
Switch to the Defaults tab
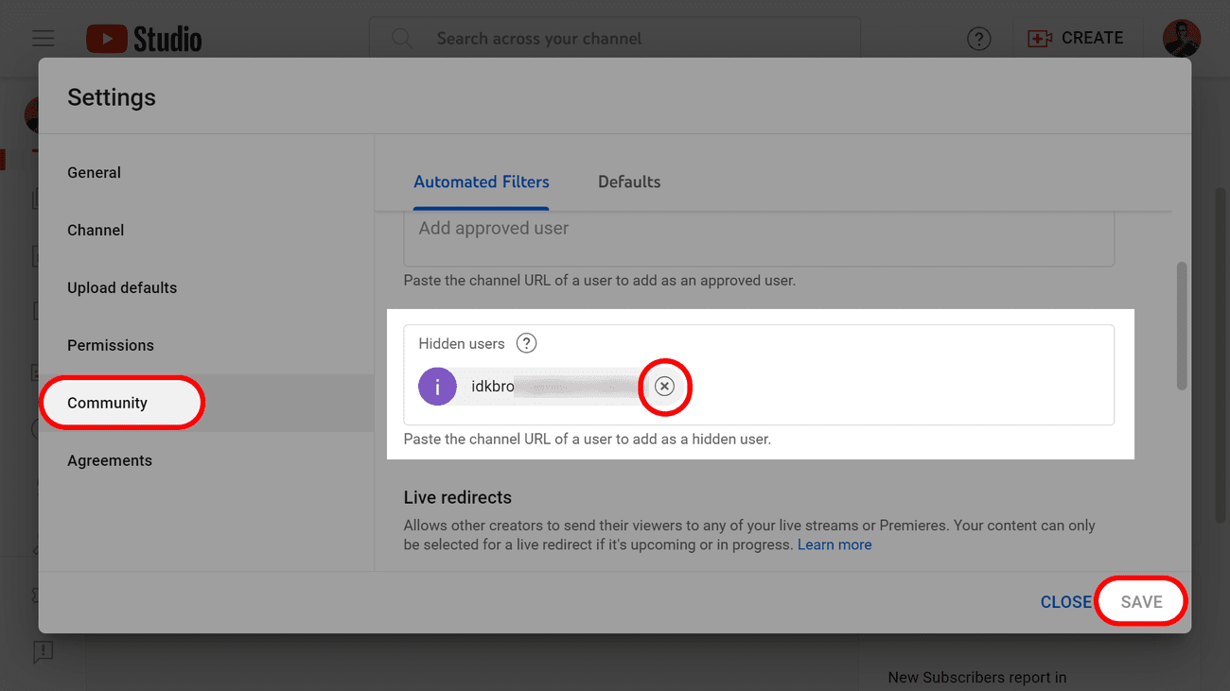coord(629,182)
